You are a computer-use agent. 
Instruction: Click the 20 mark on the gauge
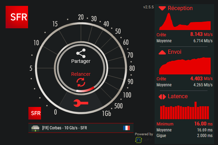[81, 17]
